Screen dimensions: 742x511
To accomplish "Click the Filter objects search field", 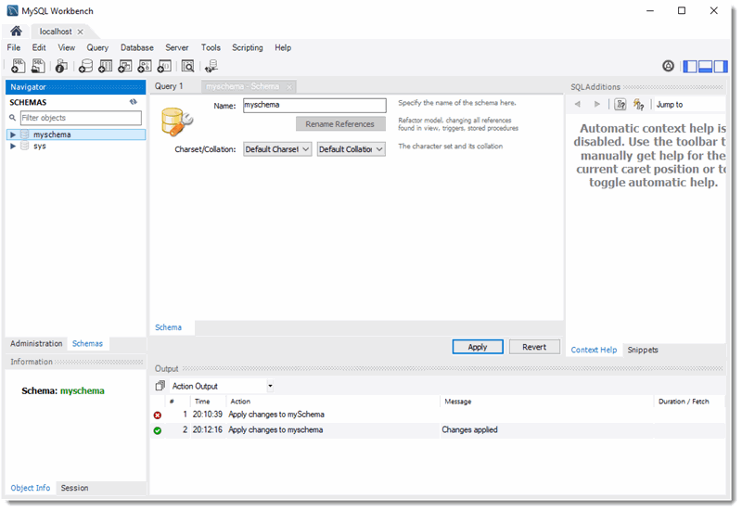I will [x=81, y=118].
